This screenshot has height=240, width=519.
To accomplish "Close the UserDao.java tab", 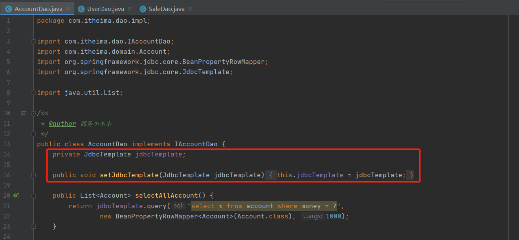I will [x=130, y=9].
